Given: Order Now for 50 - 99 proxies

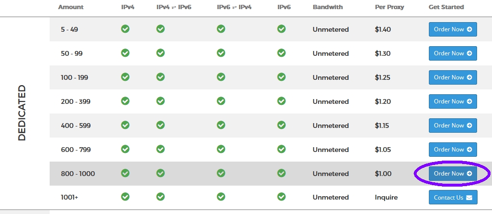Looking at the screenshot, I should (453, 53).
